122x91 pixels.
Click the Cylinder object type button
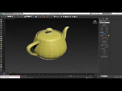[102, 30]
